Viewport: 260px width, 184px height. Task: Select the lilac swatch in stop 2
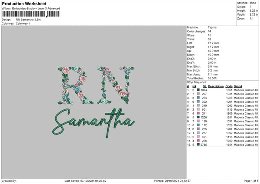[x=198, y=94]
